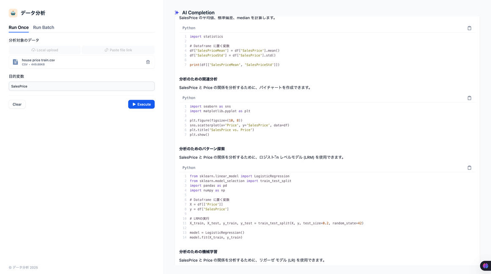Copy the LogisticRegression code block

pyautogui.click(x=469, y=168)
